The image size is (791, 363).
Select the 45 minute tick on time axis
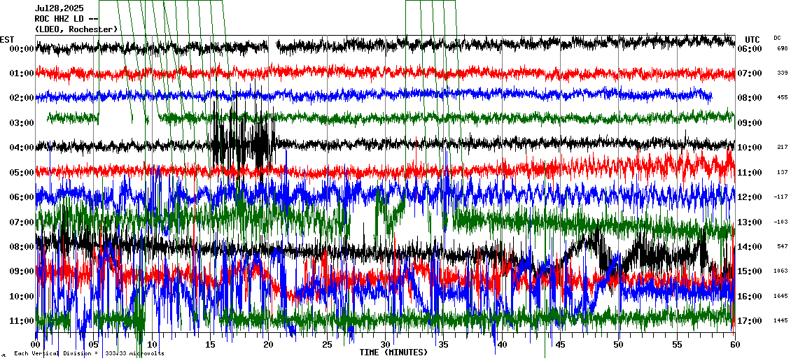click(x=560, y=345)
